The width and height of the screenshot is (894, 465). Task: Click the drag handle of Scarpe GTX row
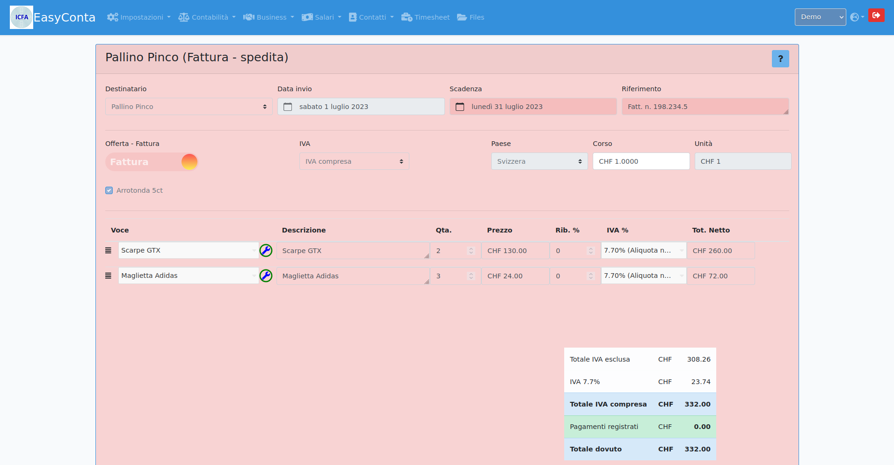[108, 250]
